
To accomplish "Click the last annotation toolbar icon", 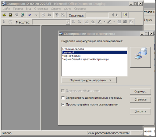I will pyautogui.click(x=131, y=22).
